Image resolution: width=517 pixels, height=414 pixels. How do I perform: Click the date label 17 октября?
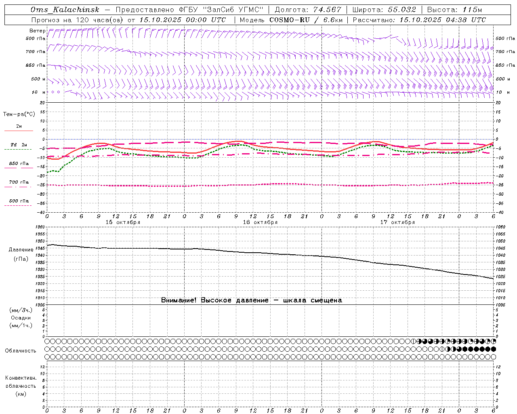click(x=397, y=222)
